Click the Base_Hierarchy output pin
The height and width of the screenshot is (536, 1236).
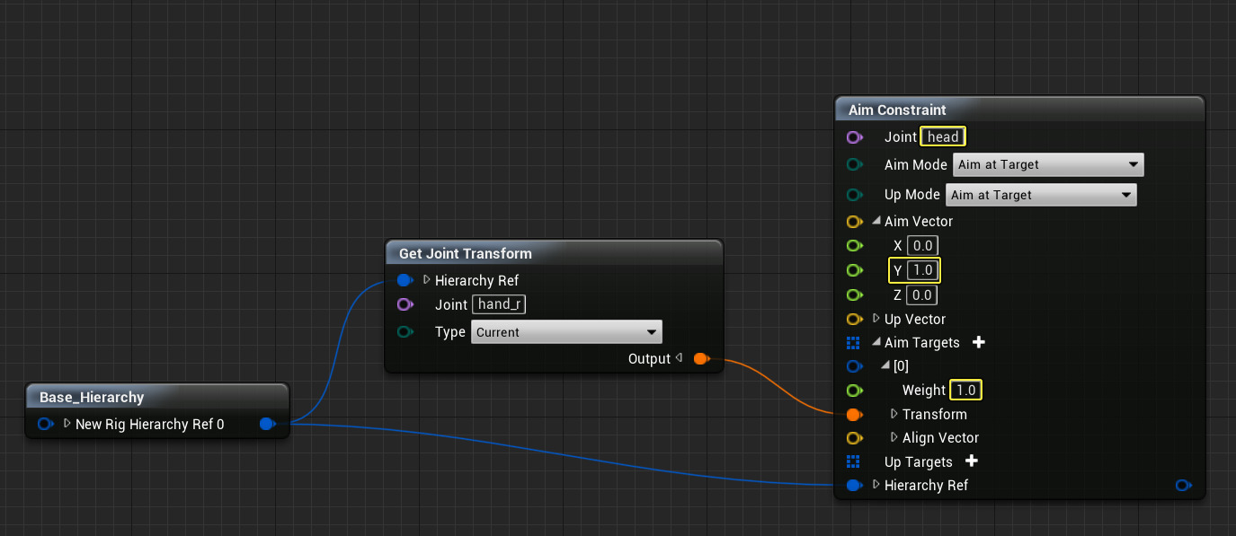click(266, 424)
